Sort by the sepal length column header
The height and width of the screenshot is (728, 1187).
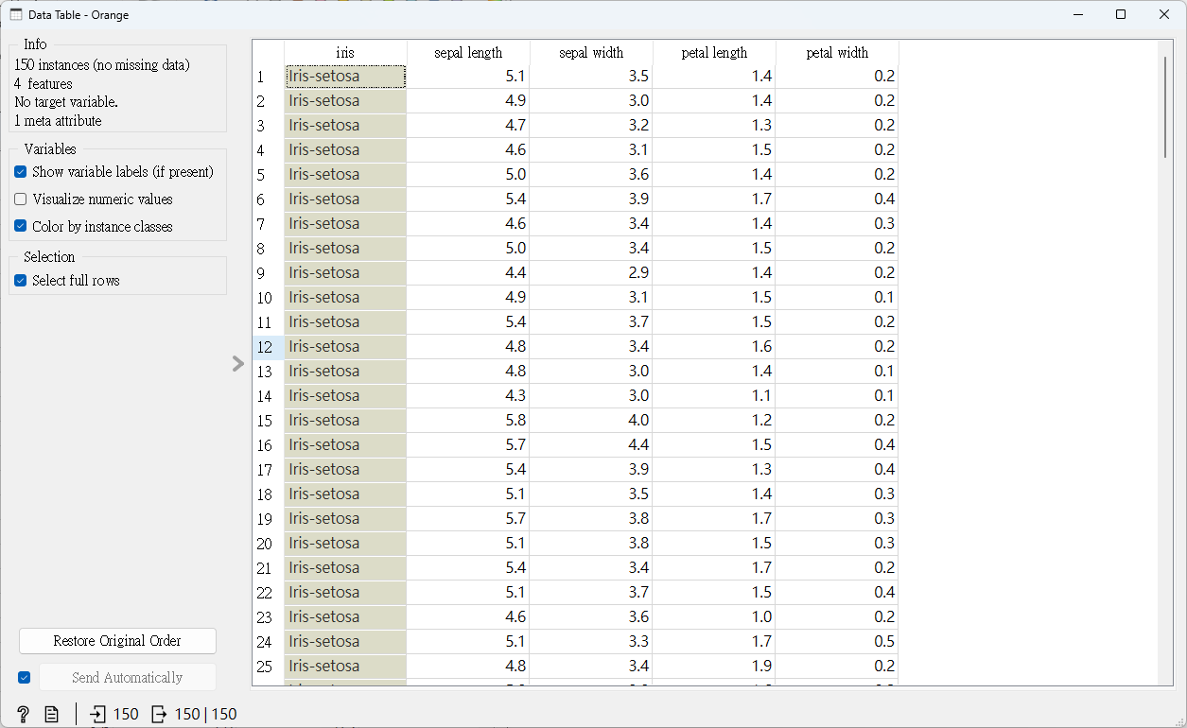click(x=468, y=53)
